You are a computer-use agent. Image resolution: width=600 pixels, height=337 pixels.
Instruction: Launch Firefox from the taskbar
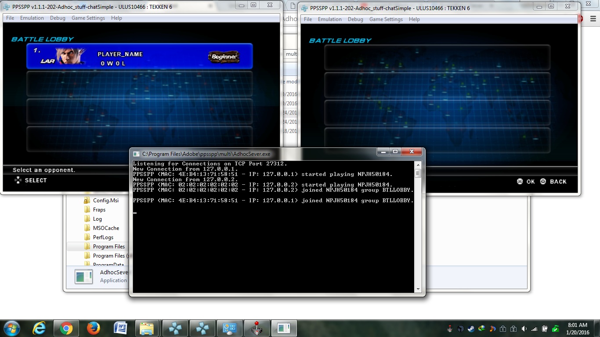point(93,328)
